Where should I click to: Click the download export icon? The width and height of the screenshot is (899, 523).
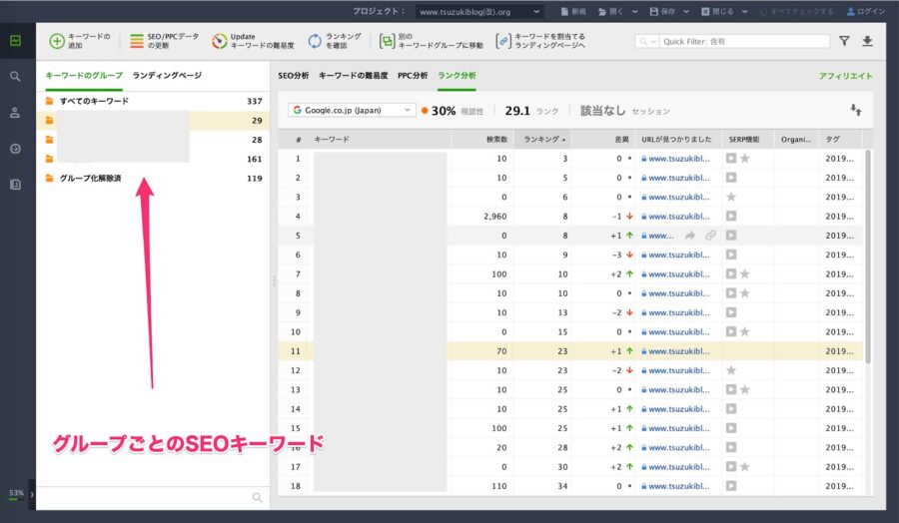click(867, 41)
